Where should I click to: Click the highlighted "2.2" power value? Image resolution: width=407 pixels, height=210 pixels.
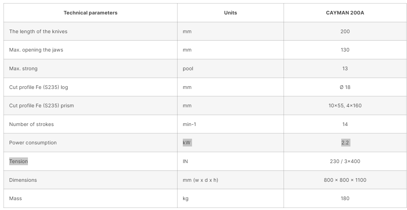(x=345, y=143)
